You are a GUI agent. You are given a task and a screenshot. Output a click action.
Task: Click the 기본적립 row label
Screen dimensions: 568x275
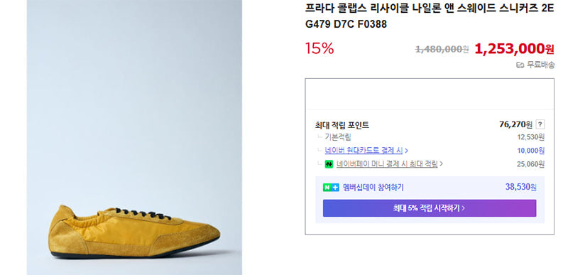point(338,137)
